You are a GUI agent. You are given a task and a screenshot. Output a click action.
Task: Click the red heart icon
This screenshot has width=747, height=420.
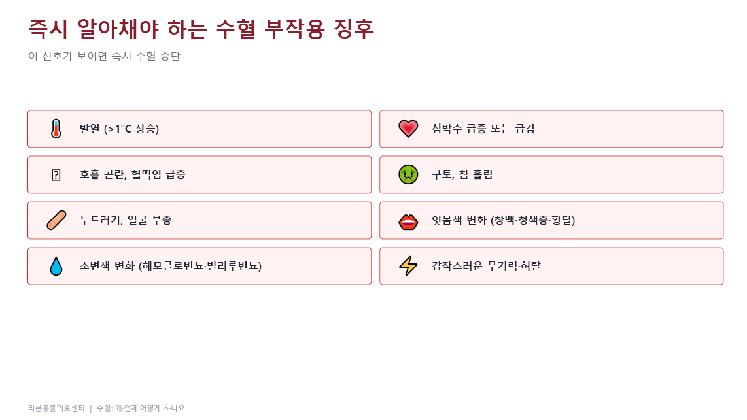point(408,129)
